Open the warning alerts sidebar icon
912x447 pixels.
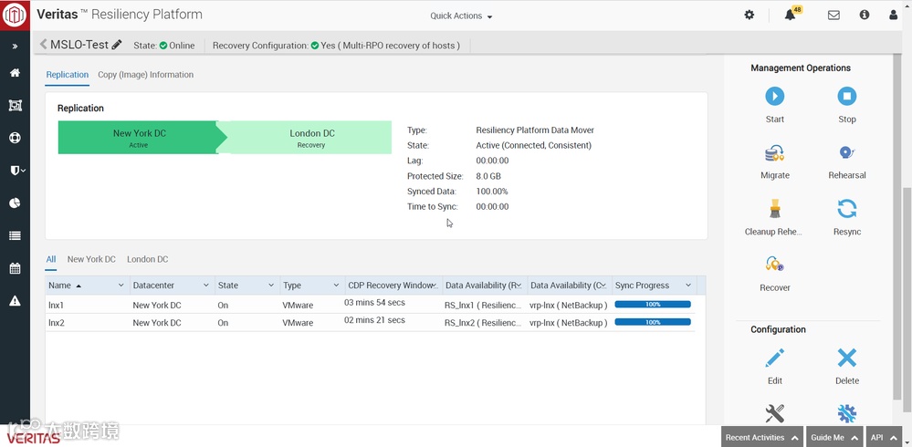15,300
